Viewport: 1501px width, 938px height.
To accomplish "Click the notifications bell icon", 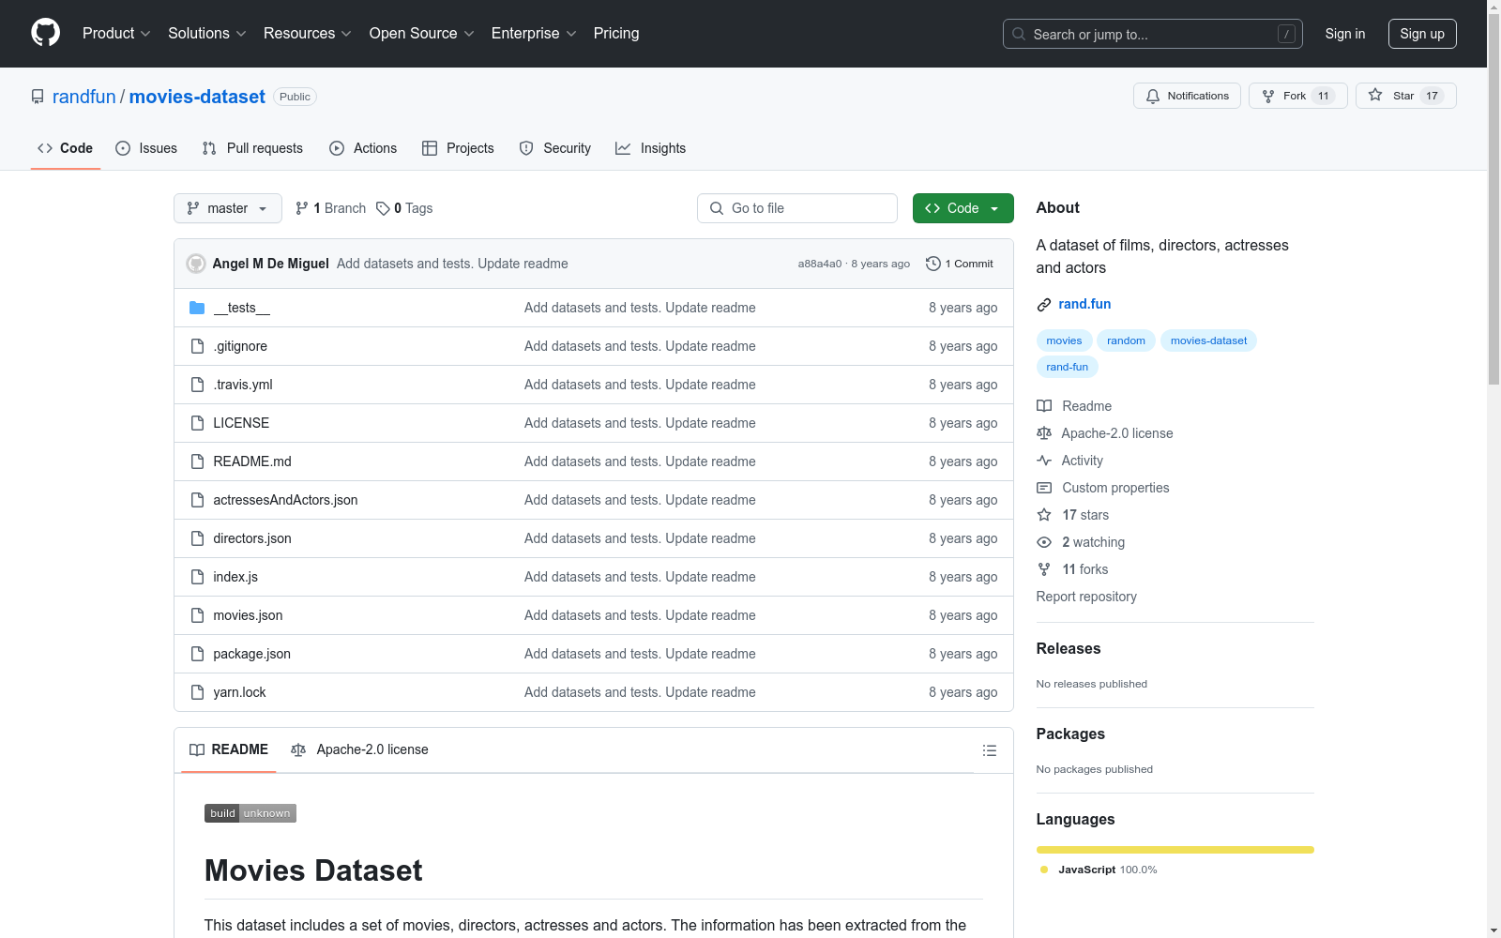I will pos(1153,97).
